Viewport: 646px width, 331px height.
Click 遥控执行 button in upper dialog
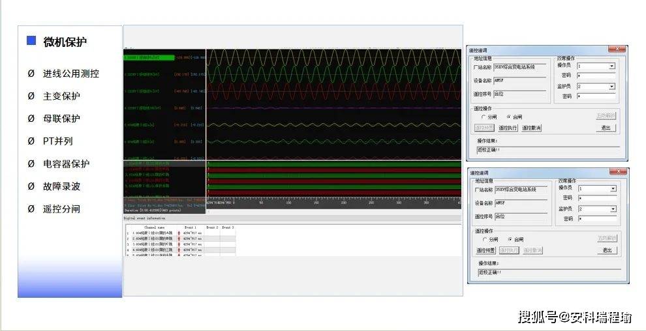508,128
